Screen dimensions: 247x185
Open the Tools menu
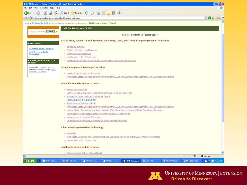(52, 8)
